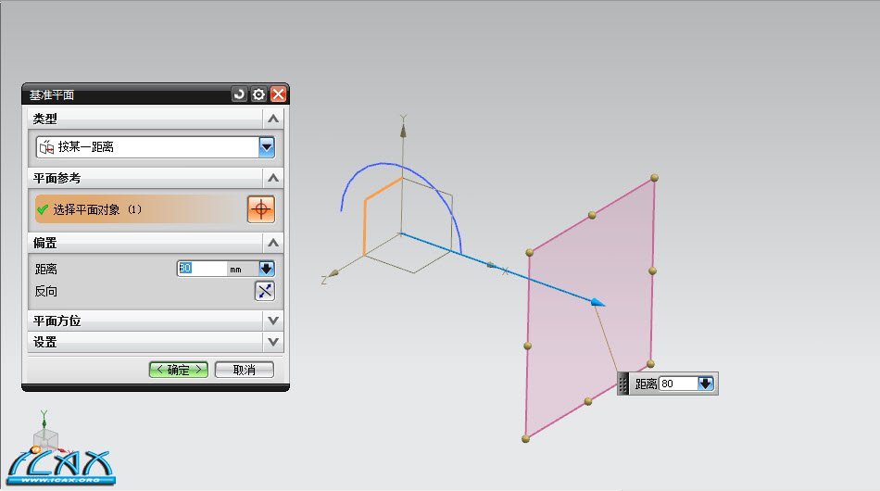Click the select planar object crosshair icon
Image resolution: width=880 pixels, height=491 pixels.
[261, 209]
